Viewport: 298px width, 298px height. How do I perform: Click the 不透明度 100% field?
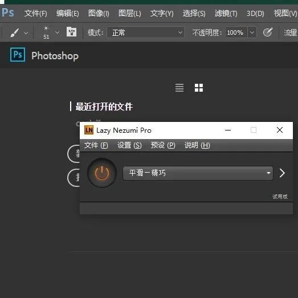[x=236, y=32]
